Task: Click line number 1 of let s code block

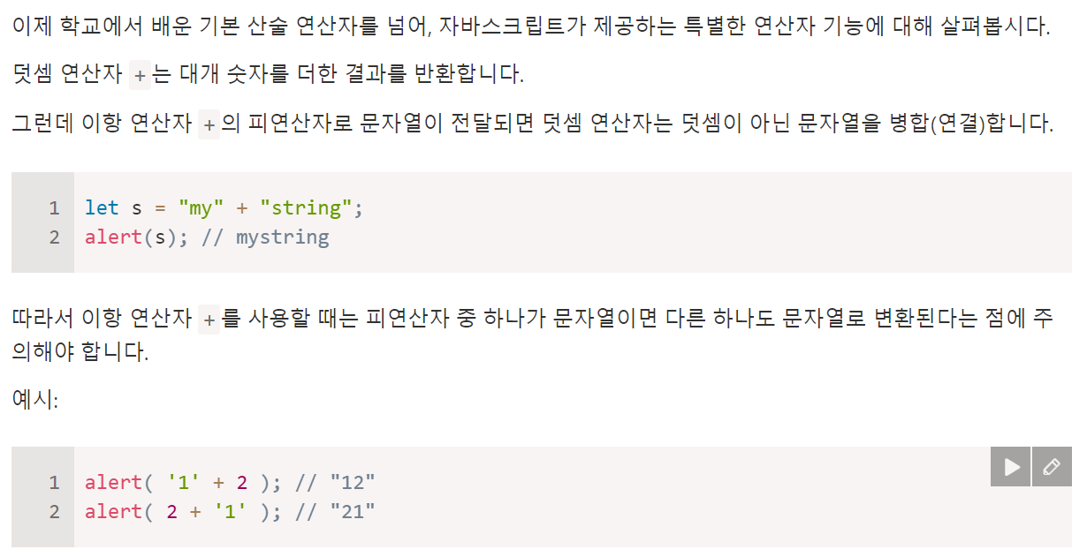Action: [x=54, y=208]
